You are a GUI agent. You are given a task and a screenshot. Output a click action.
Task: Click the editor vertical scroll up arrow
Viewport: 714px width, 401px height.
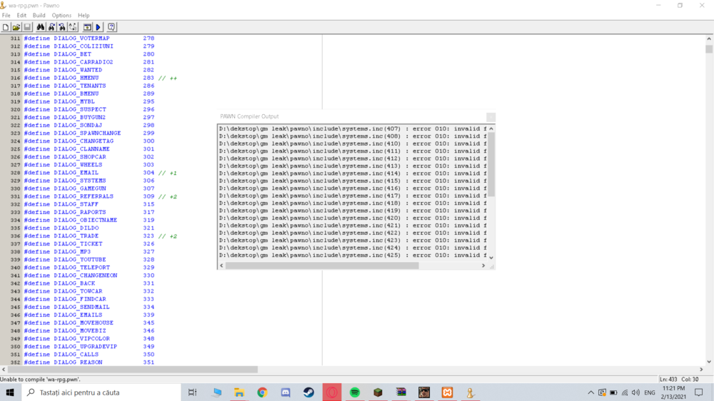709,39
